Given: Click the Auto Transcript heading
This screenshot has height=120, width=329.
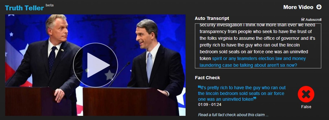Looking at the screenshot, I should click(x=212, y=18).
